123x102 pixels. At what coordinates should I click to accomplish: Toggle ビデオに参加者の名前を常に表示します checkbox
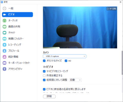[x=44, y=89]
